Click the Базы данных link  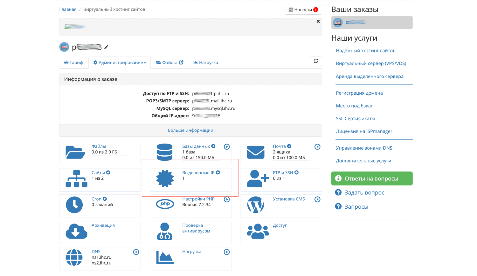tap(196, 146)
